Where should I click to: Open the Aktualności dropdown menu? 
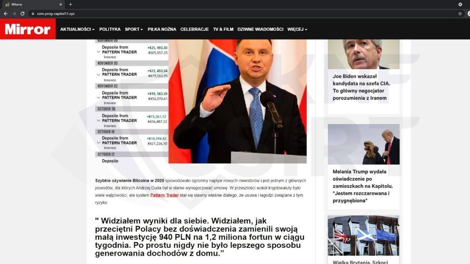77,29
